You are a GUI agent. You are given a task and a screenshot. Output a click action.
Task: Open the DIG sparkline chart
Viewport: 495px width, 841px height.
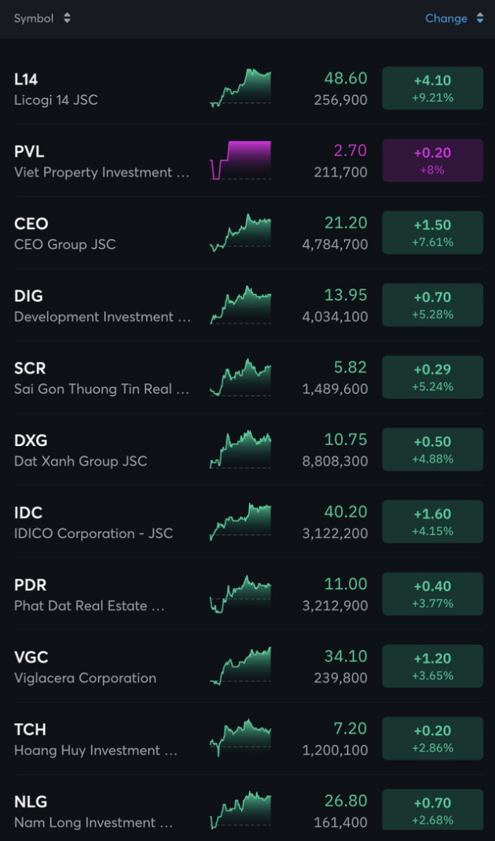click(x=240, y=304)
